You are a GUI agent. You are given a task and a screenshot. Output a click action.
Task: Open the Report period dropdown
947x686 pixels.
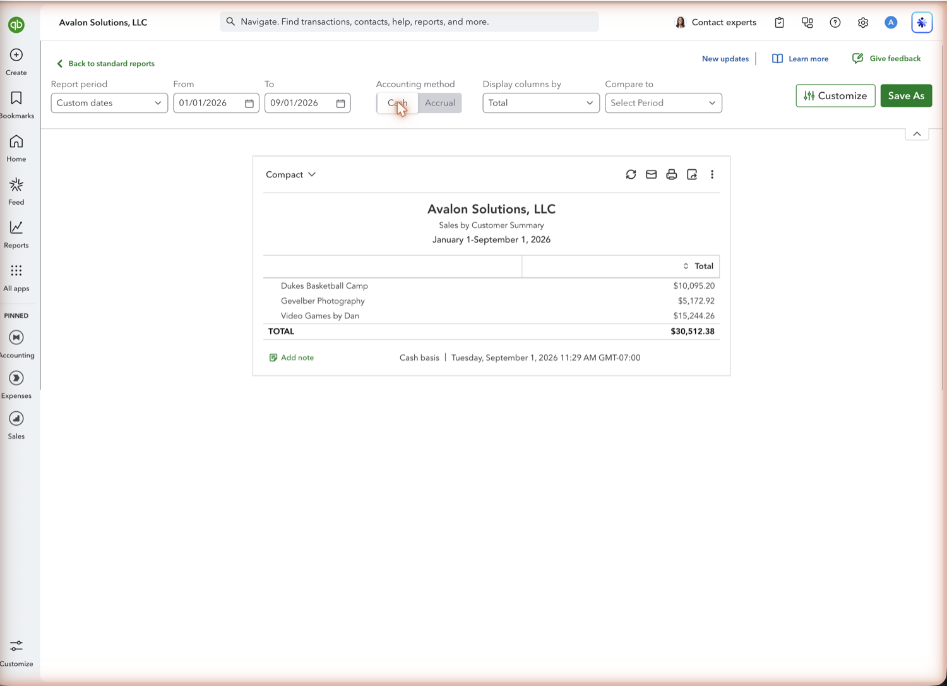click(x=109, y=103)
